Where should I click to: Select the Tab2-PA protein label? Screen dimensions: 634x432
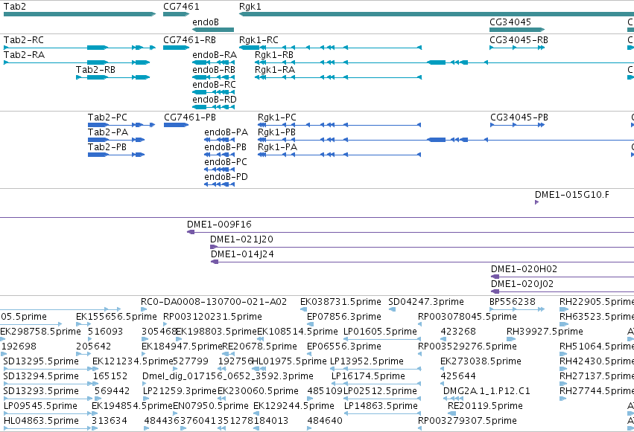[x=108, y=132]
